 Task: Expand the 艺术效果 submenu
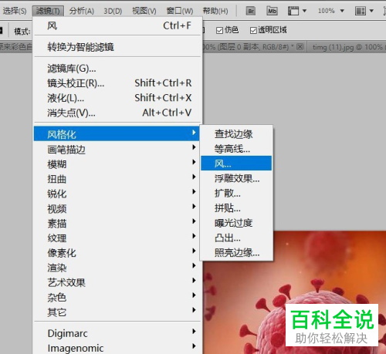click(x=117, y=282)
